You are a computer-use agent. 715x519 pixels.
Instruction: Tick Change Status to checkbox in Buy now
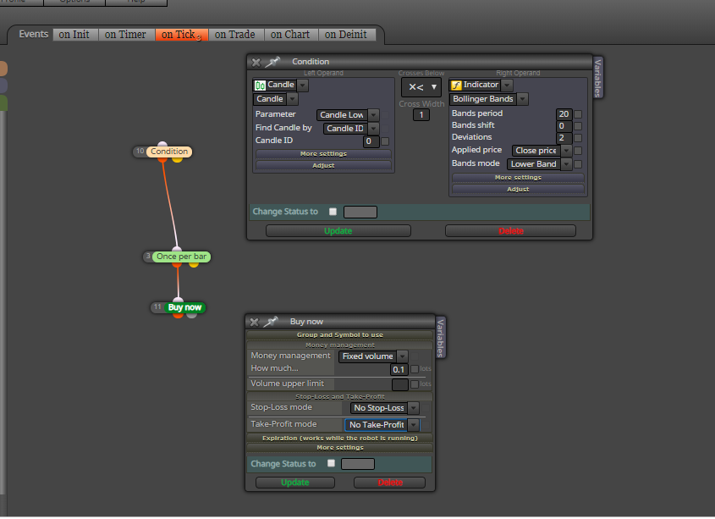331,463
